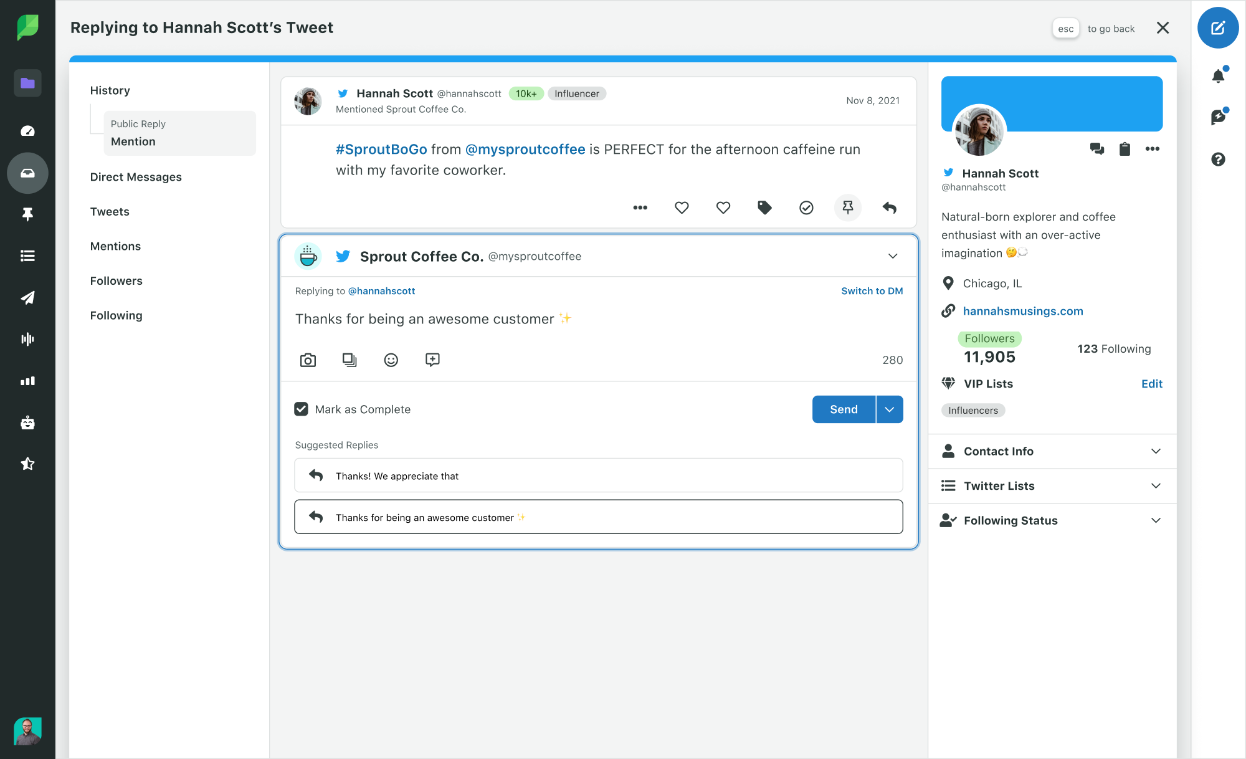Screen dimensions: 1246x759
Task: Click the tag/label icon on tweet
Action: coord(764,208)
